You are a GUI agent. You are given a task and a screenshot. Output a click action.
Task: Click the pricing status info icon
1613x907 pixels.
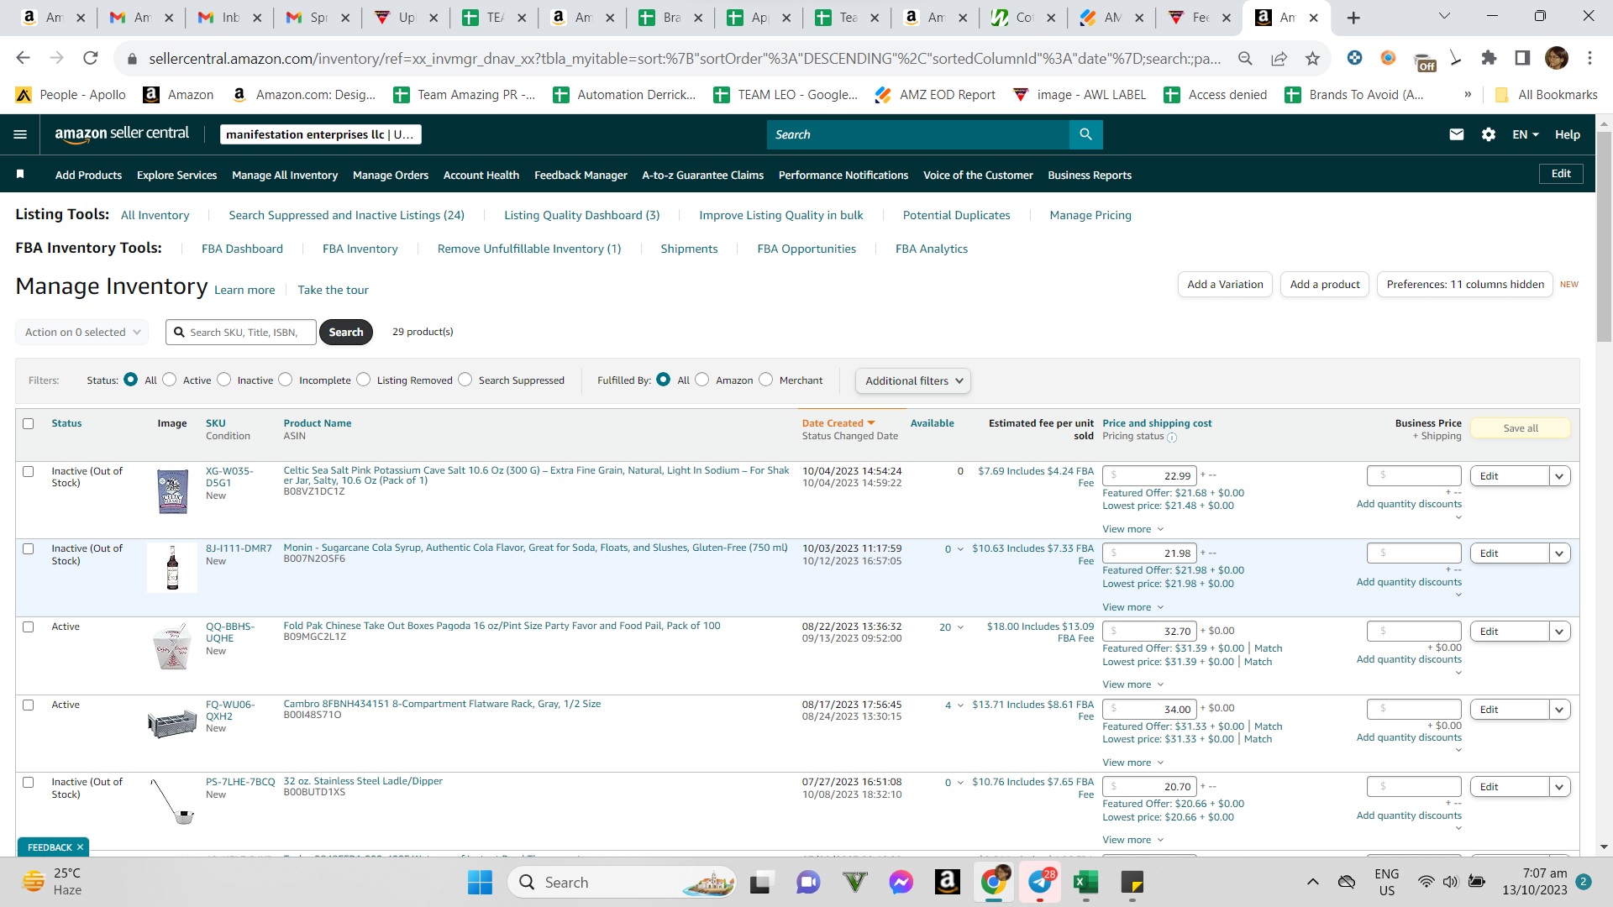tap(1172, 438)
